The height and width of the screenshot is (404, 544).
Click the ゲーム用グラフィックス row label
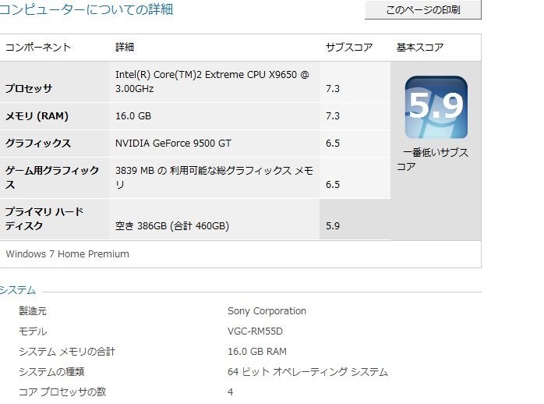point(52,177)
